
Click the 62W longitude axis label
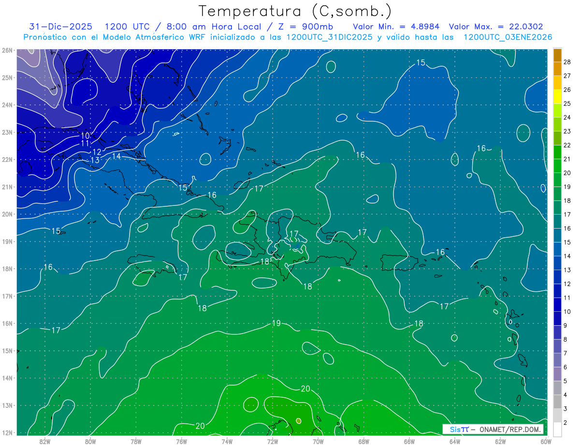(500, 441)
